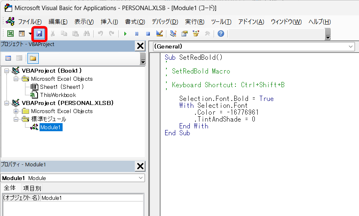Open the 表示(V) menu
This screenshot has width=359, height=216.
[x=84, y=22]
